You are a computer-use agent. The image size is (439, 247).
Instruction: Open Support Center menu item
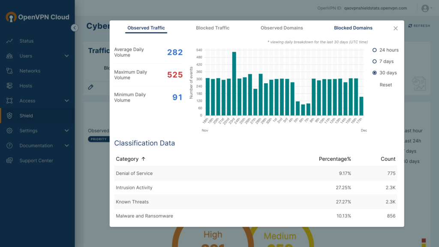coord(38,160)
